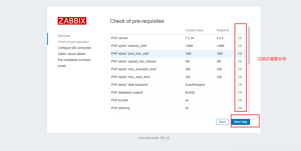Click the PHP mbstring row label
Screen dimensions: 301x151
[120, 108]
